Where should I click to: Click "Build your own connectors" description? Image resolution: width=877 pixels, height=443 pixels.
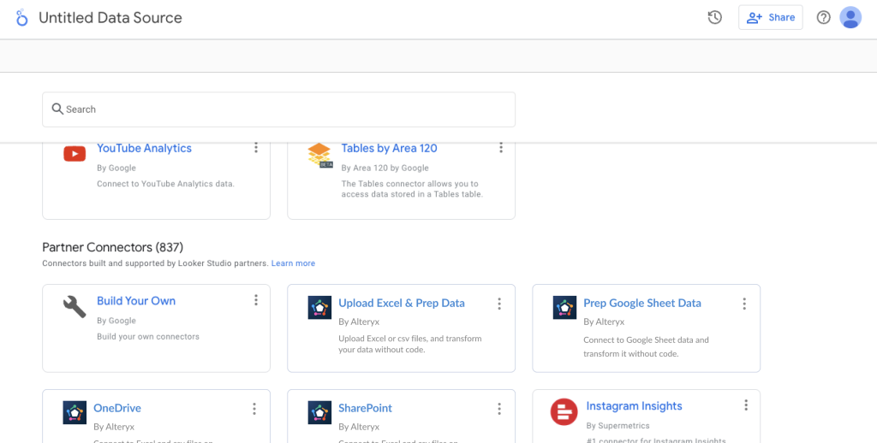tap(148, 336)
